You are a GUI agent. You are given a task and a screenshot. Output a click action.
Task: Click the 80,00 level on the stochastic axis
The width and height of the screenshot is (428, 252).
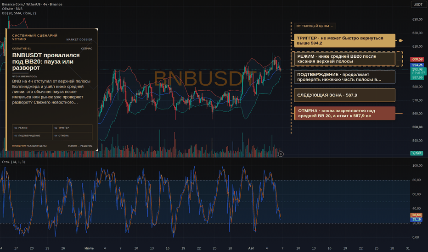click(416, 180)
